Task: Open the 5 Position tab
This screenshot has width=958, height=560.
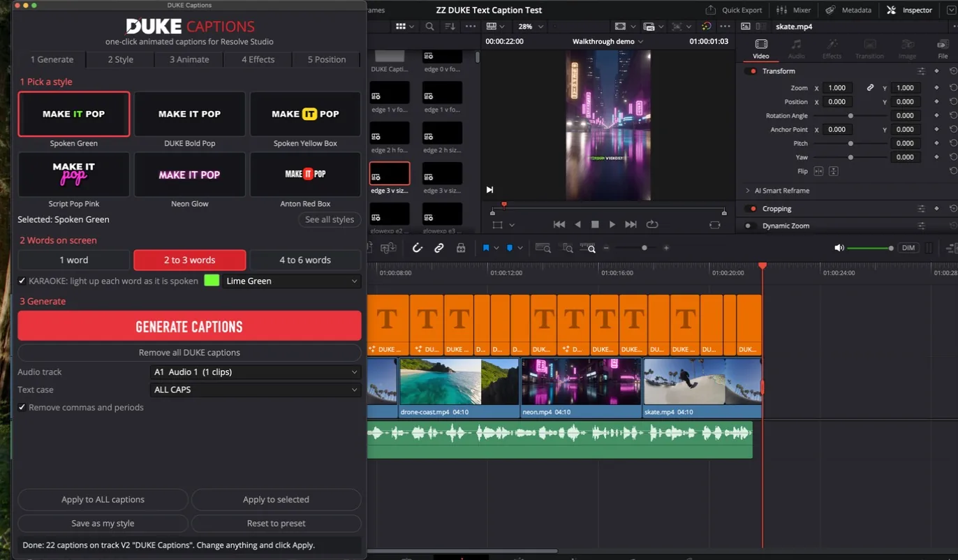Action: 327,59
